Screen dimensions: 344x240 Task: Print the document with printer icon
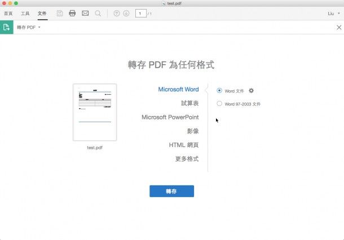click(x=72, y=14)
